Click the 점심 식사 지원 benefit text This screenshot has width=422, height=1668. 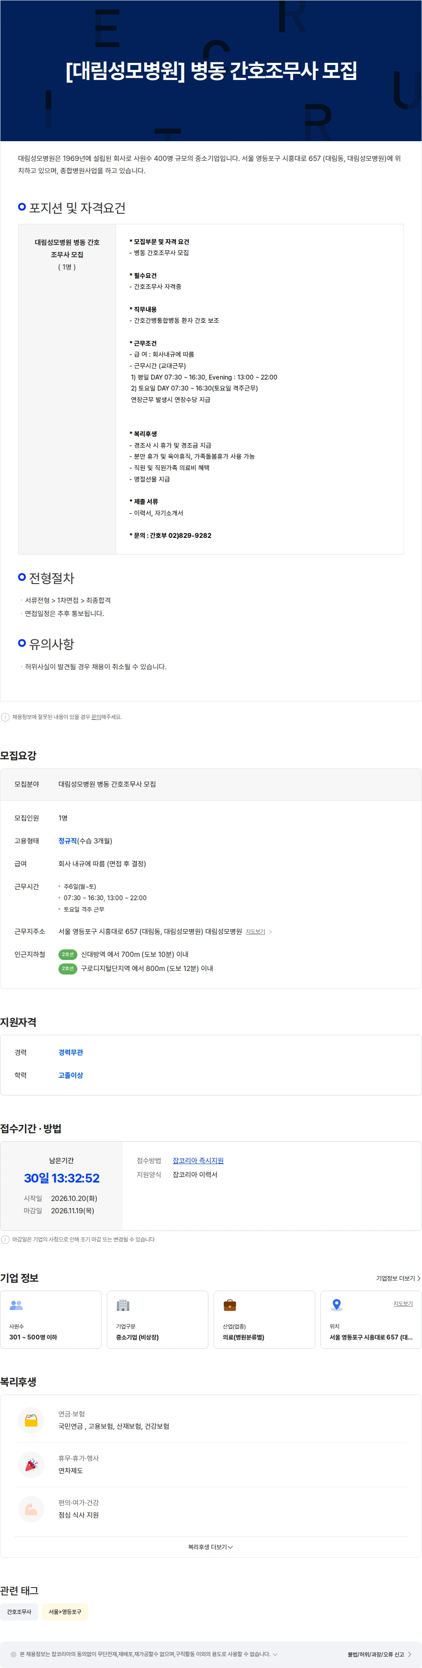point(78,1515)
